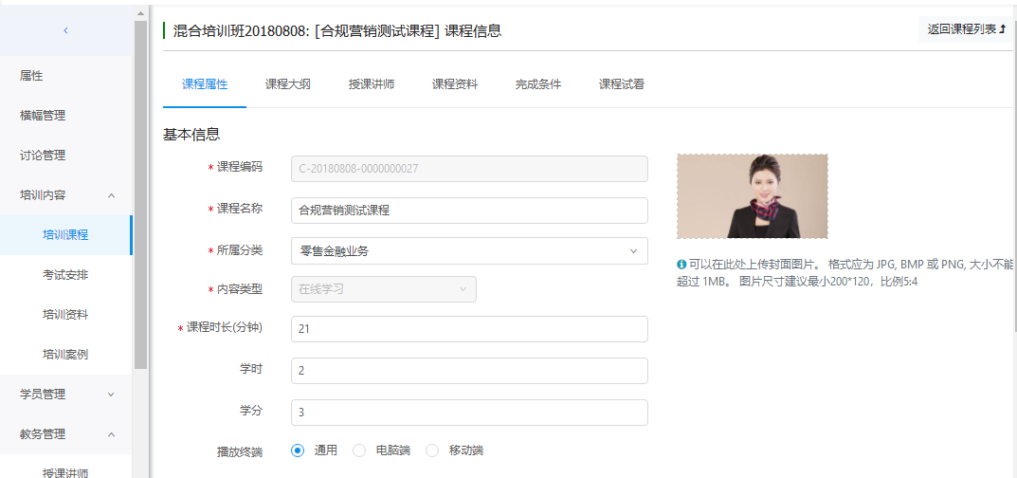
Task: Collapse the 教务管理 menu group
Action: (x=111, y=434)
